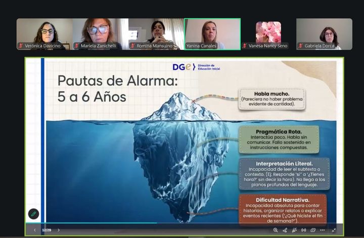364x238 pixels.
Task: Select Verónica Davicino's video tile
Action: tap(44, 34)
